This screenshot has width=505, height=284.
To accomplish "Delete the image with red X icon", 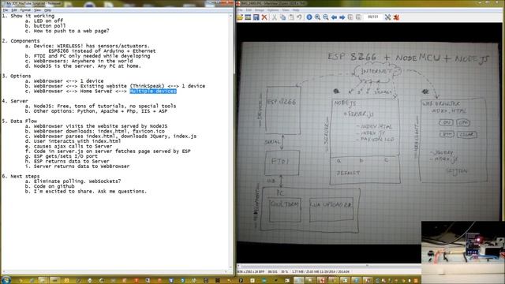I will 264,17.
